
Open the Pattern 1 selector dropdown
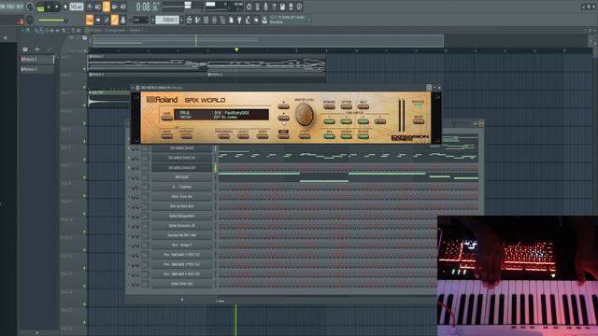[x=167, y=20]
